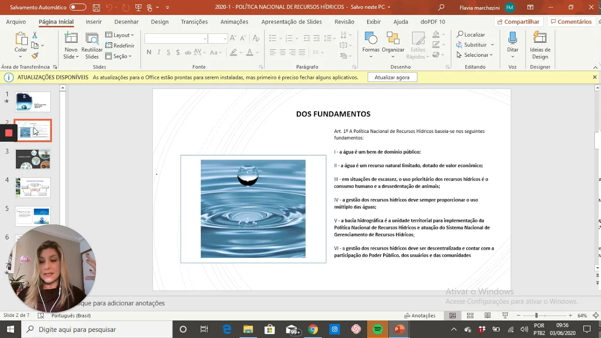
Task: Open Google Chrome from the taskbar
Action: [313, 330]
